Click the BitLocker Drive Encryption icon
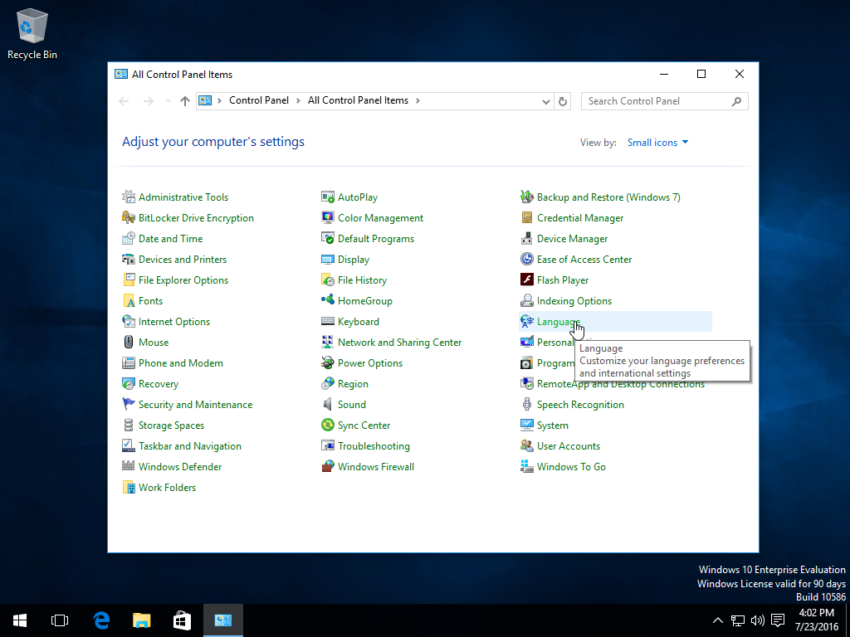 pos(129,218)
